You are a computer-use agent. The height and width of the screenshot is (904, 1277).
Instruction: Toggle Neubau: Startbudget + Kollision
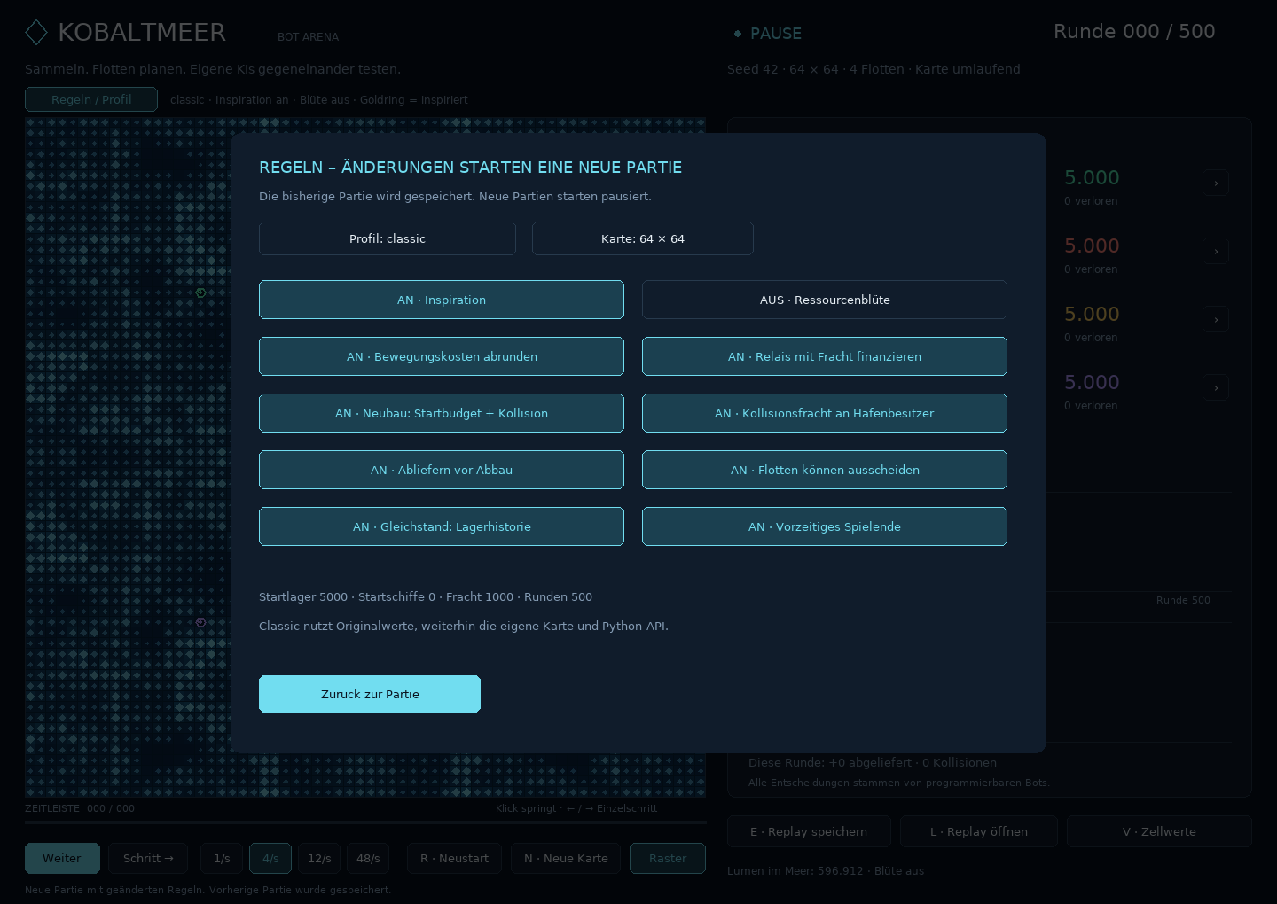[x=442, y=413]
